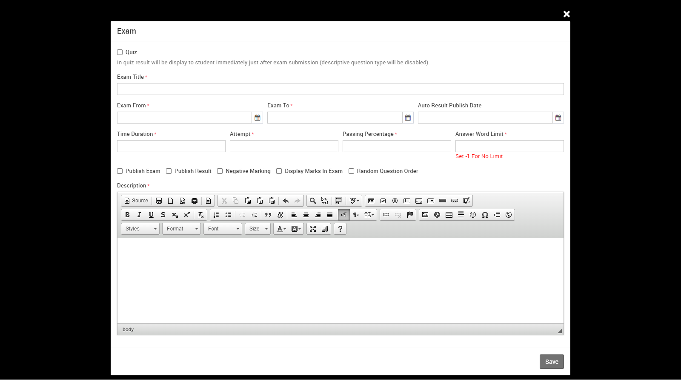This screenshot has height=380, width=681.
Task: Expand the Format dropdown
Action: tap(182, 229)
